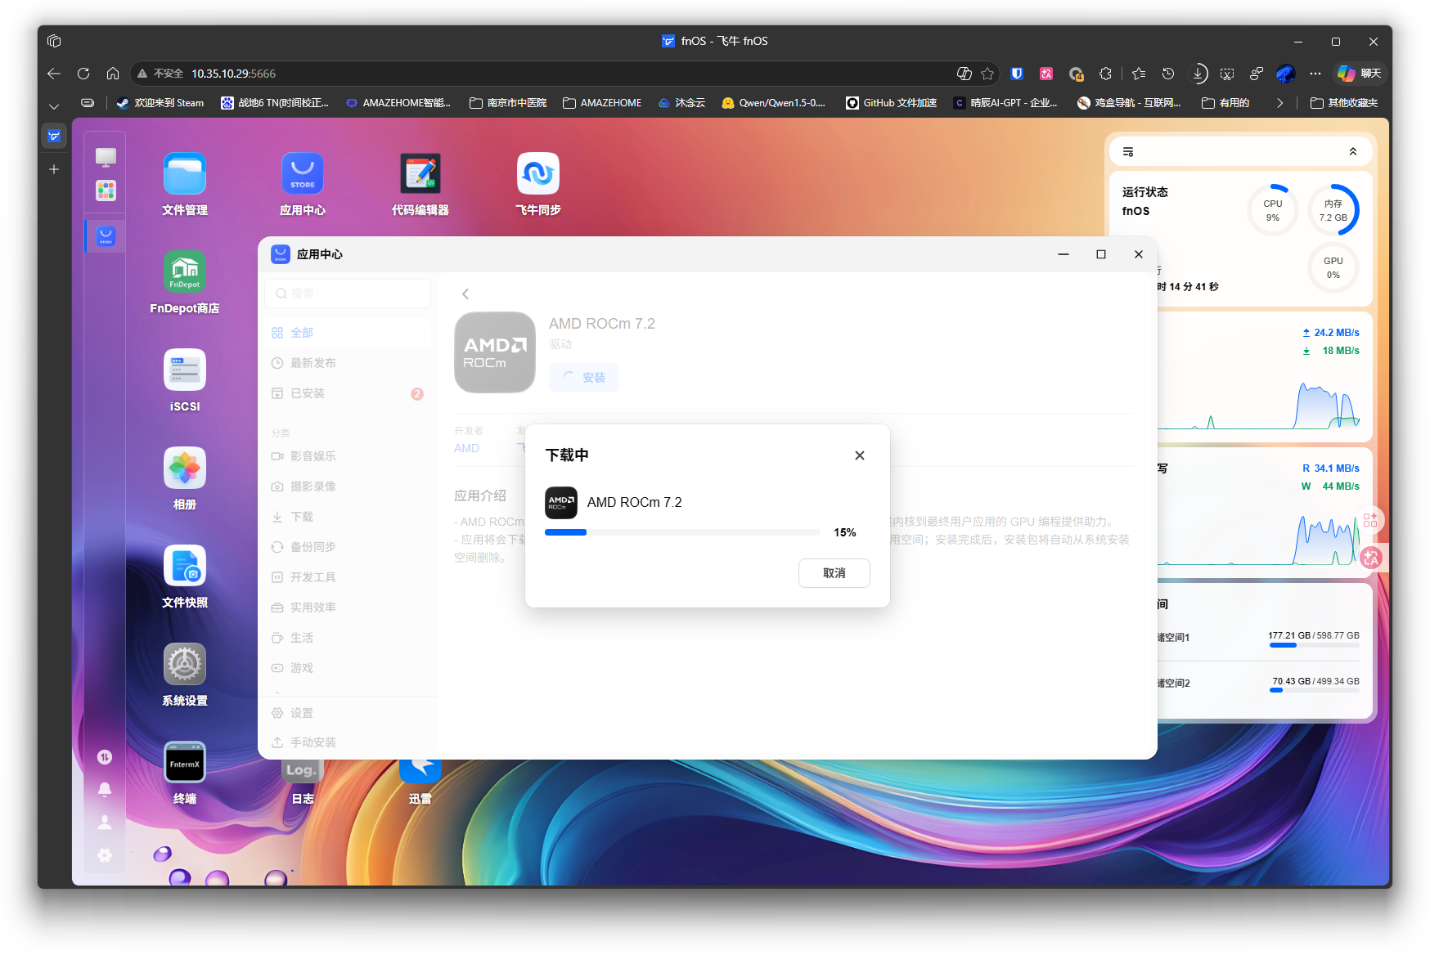The width and height of the screenshot is (1430, 955).
Task: Go back using the chevron arrow in 应用中心
Action: (465, 294)
